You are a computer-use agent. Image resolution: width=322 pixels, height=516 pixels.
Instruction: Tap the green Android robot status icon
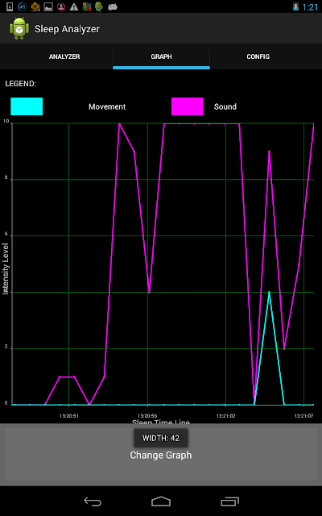pyautogui.click(x=99, y=6)
